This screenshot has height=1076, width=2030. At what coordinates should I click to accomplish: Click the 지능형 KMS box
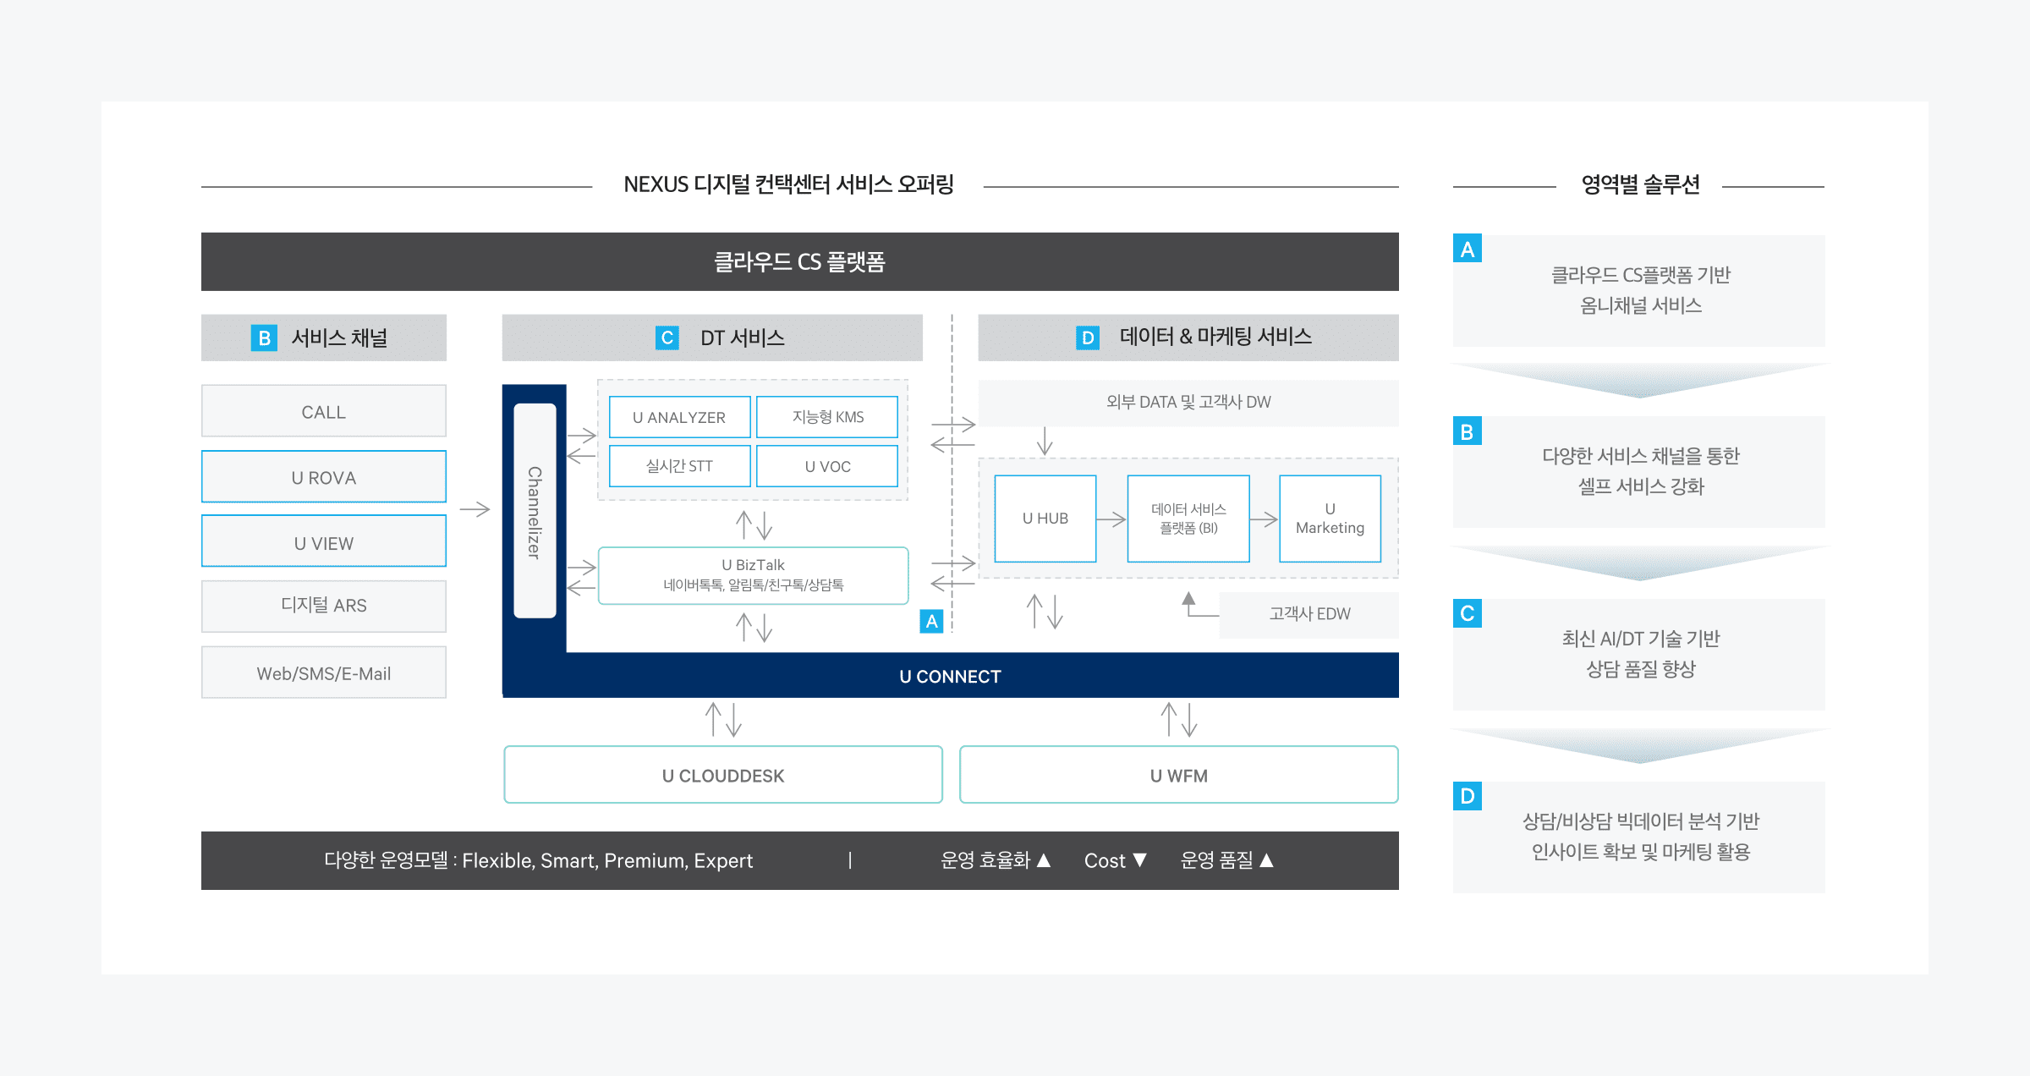coord(827,417)
